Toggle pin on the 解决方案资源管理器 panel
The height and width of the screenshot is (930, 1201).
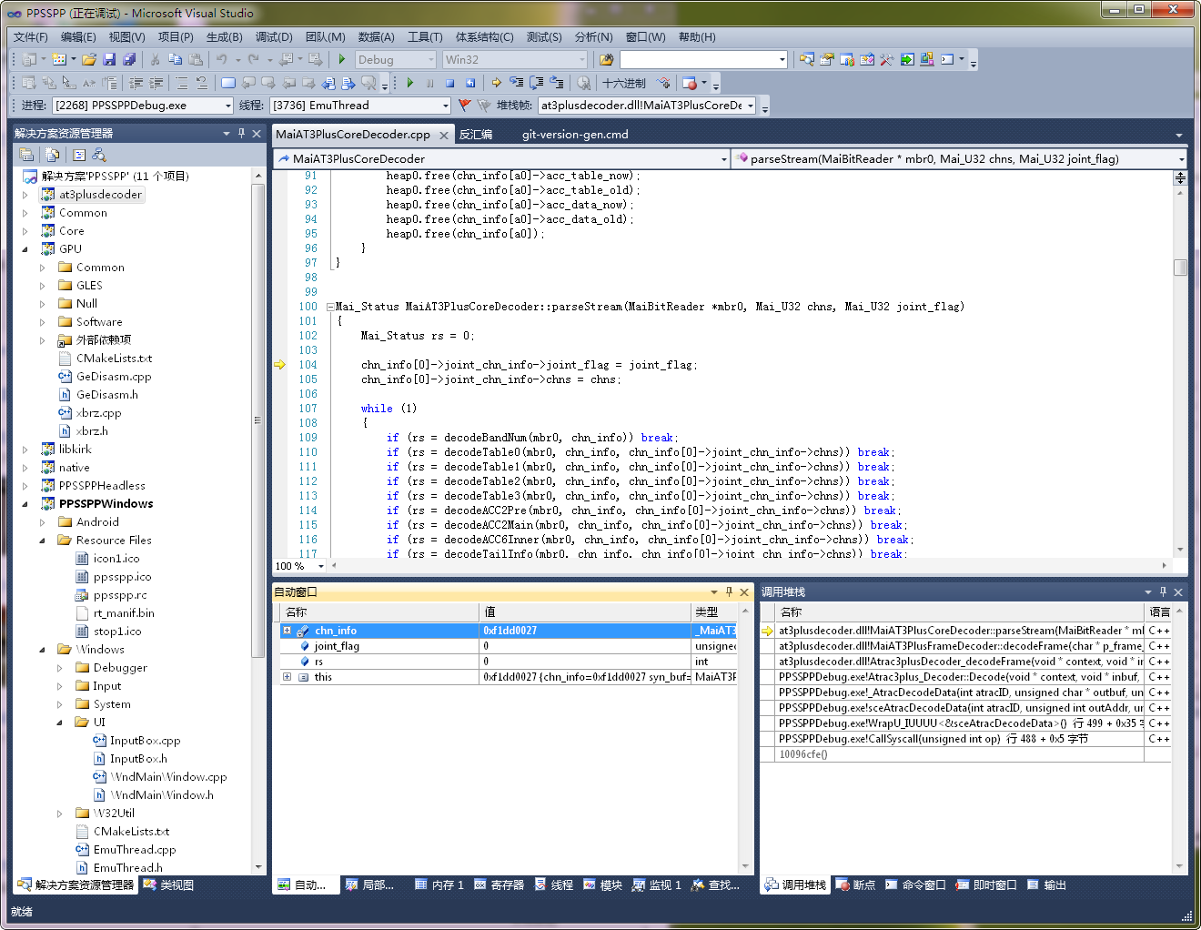point(241,134)
